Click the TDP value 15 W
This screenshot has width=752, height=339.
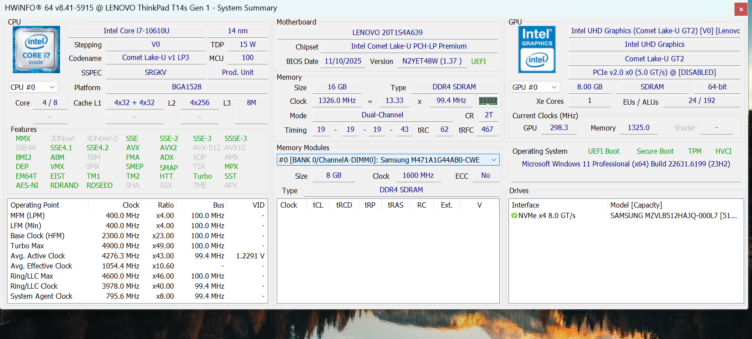pos(247,44)
